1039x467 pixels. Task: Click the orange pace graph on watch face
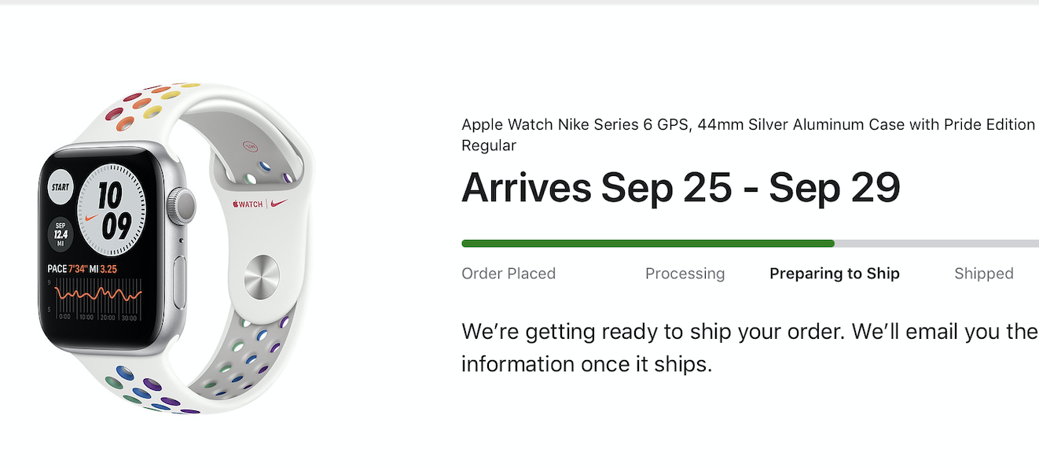(x=98, y=297)
